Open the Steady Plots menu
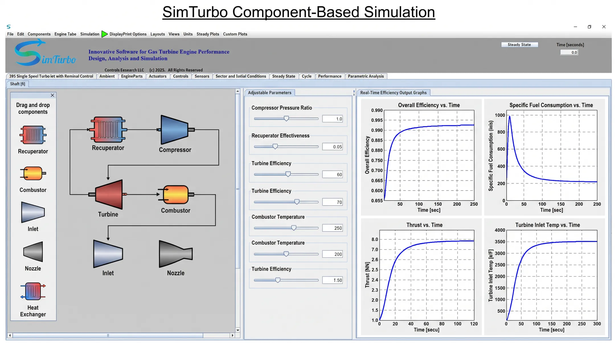Viewport: 615px width, 343px height. point(208,34)
